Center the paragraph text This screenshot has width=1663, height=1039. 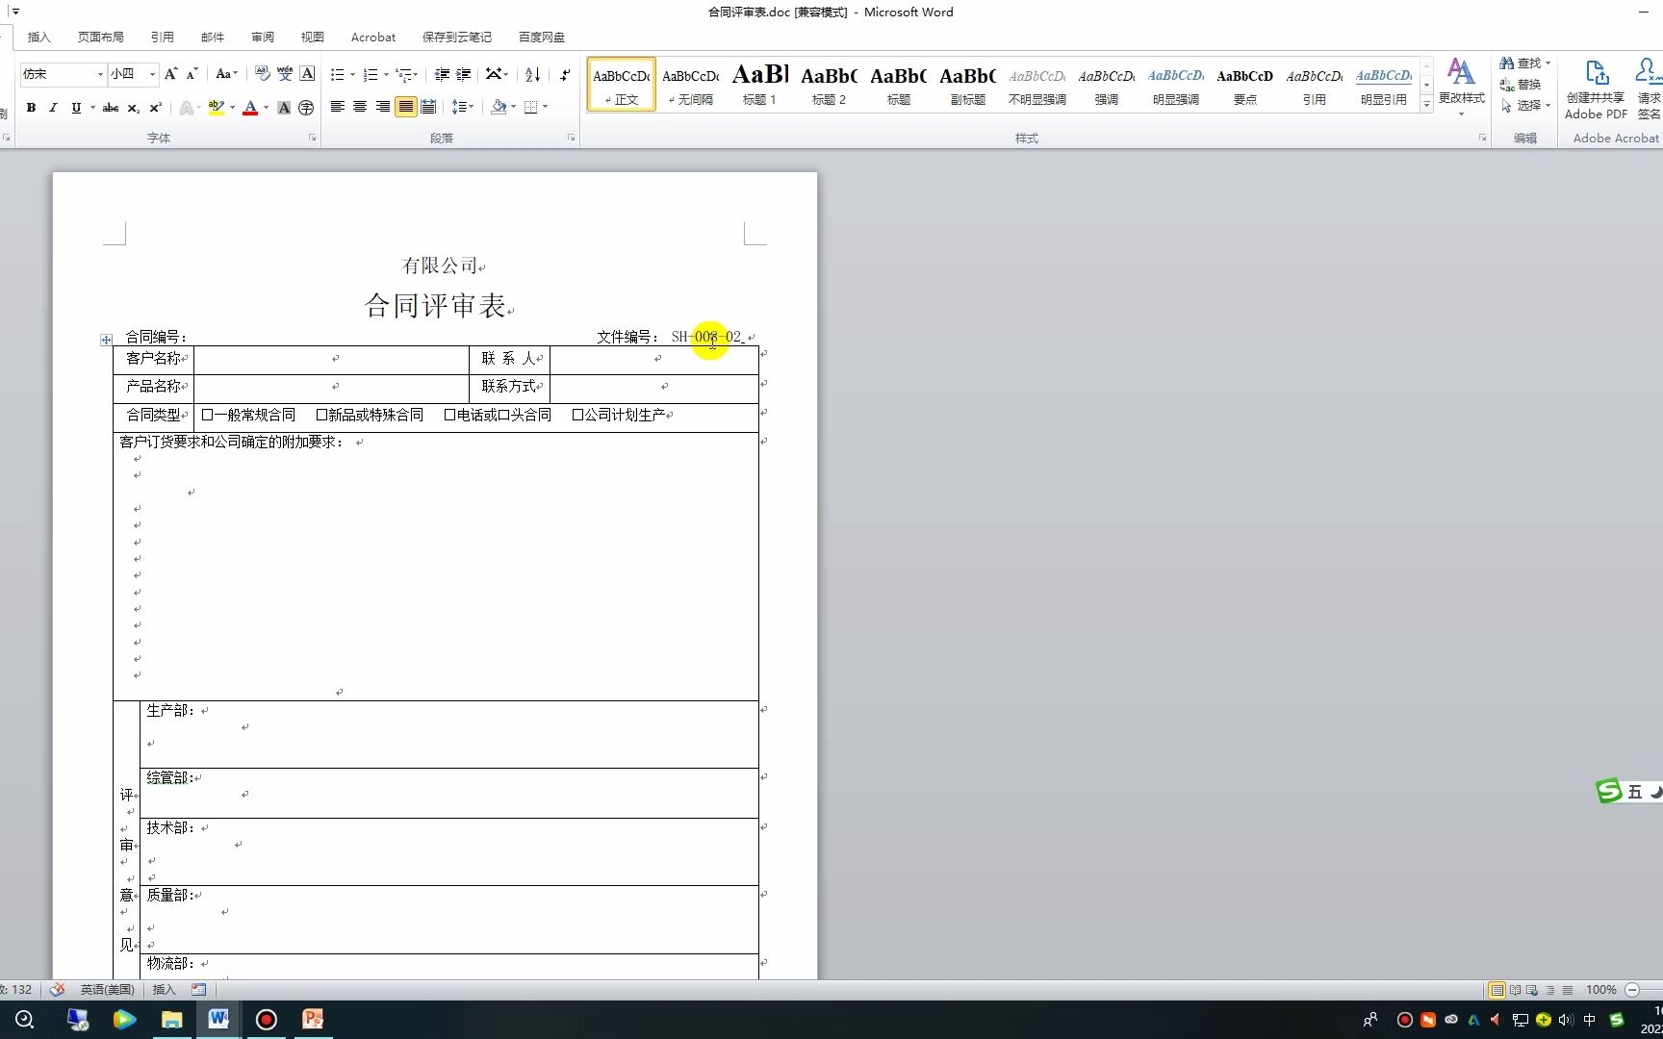pyautogui.click(x=360, y=107)
